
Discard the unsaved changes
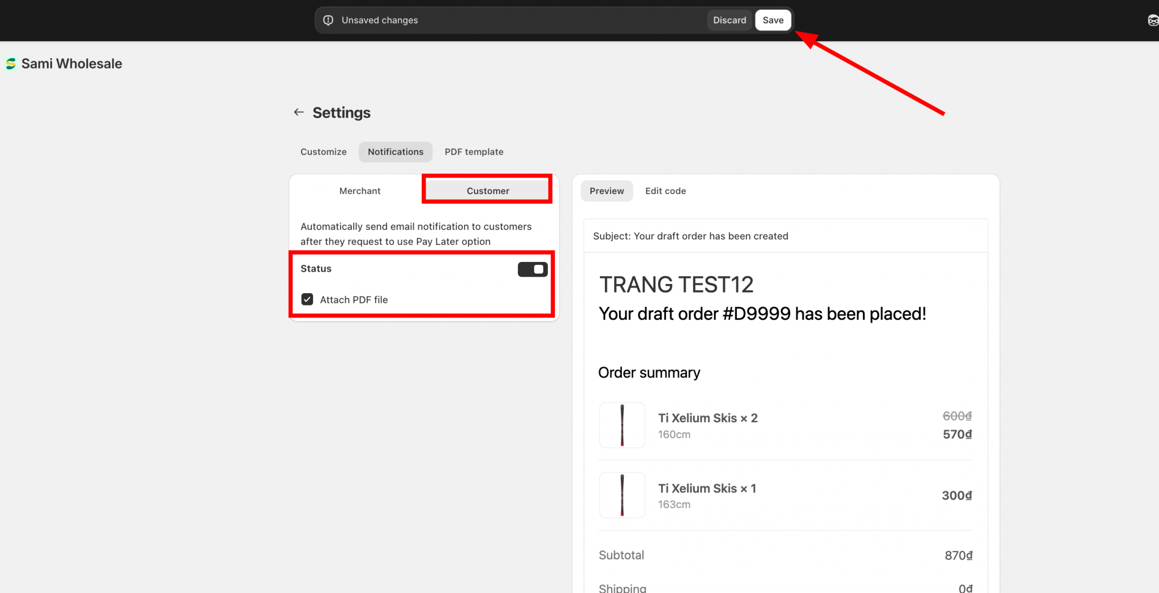pos(729,20)
